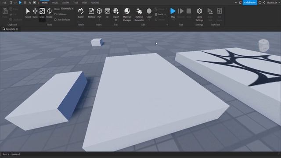
Task: Toggle the Collisions checkbox
Action: click(x=56, y=14)
